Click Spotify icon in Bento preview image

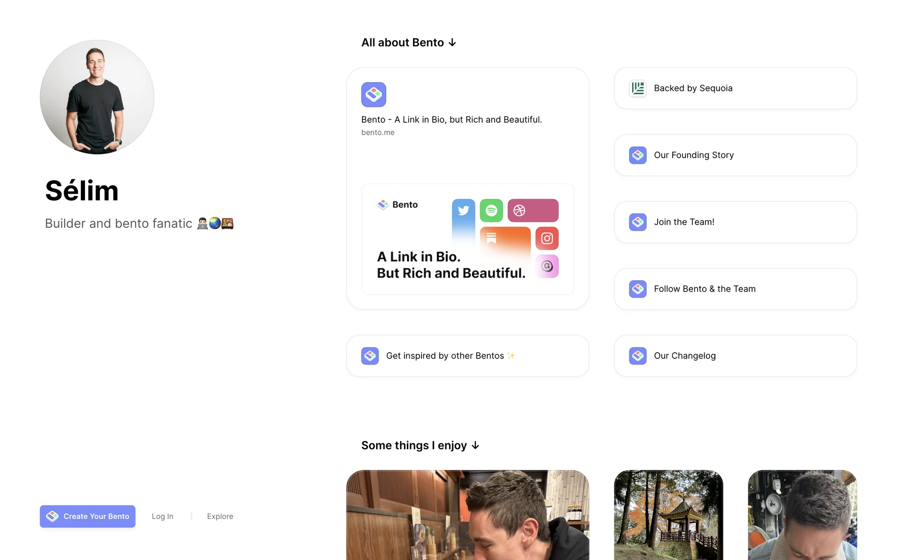[491, 210]
